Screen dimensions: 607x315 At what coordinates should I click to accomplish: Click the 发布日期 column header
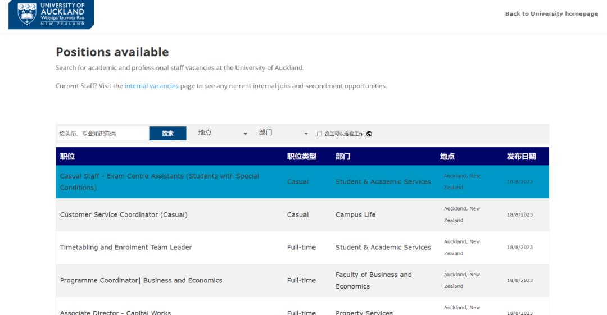(x=521, y=156)
